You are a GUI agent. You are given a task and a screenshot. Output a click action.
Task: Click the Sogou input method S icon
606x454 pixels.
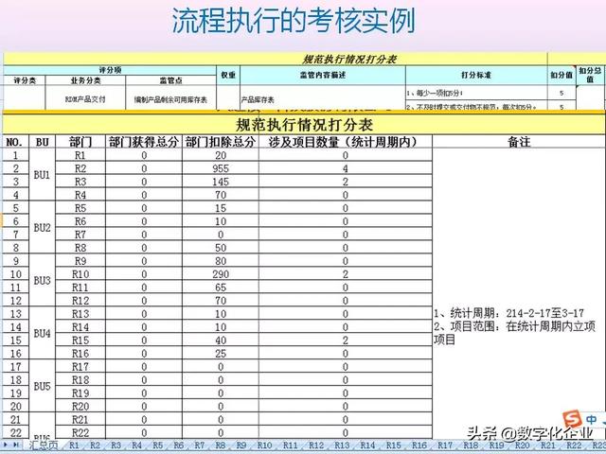pyautogui.click(x=572, y=420)
